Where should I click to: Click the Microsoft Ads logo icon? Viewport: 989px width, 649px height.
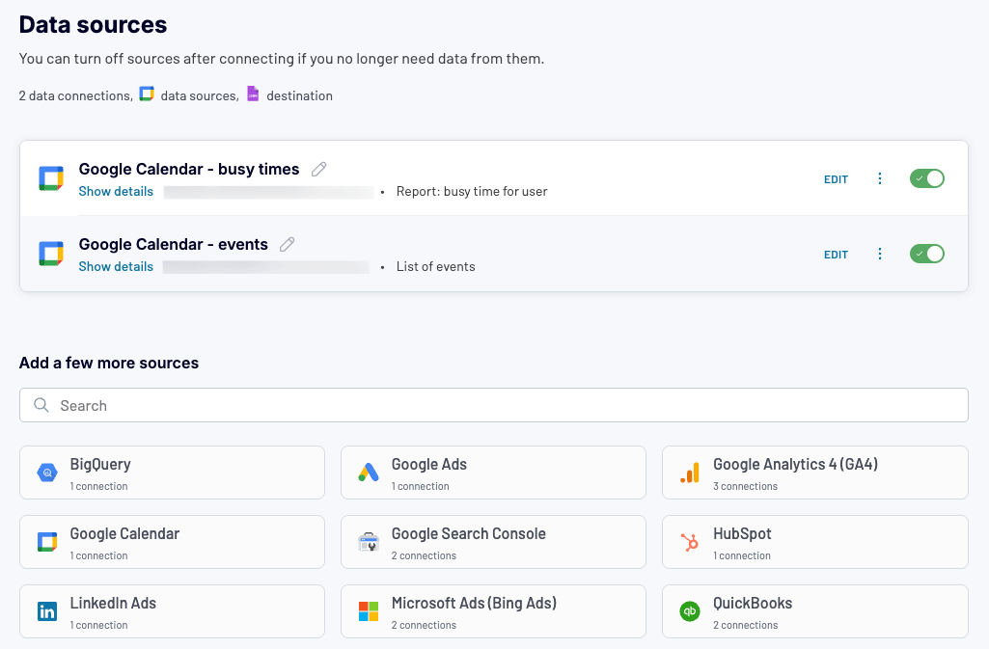(x=369, y=611)
